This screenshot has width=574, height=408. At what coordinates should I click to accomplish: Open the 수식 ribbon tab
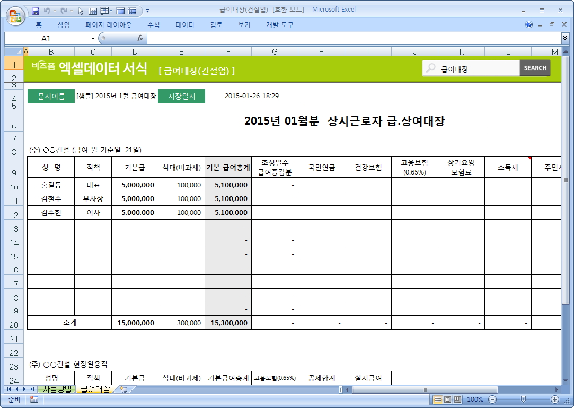click(153, 25)
